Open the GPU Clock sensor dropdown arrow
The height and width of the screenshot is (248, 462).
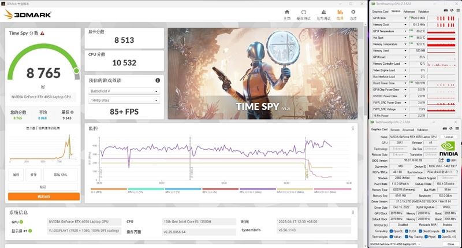(405, 18)
